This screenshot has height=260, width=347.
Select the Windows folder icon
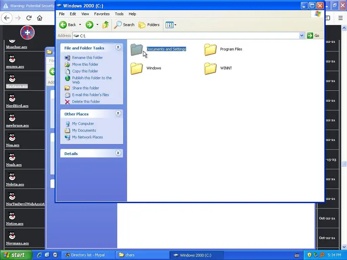137,68
